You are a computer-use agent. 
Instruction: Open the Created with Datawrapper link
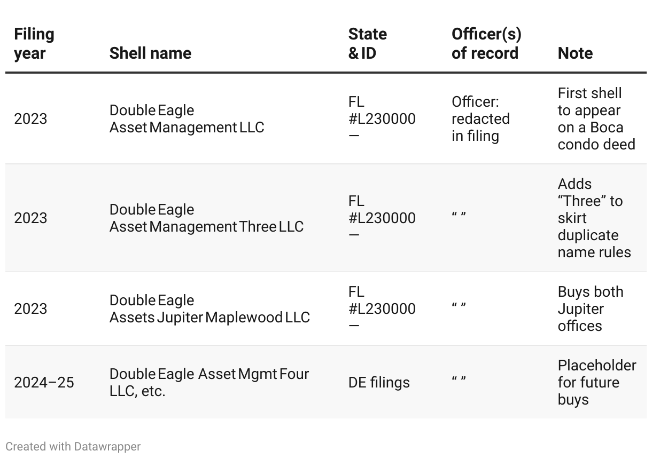pyautogui.click(x=73, y=446)
